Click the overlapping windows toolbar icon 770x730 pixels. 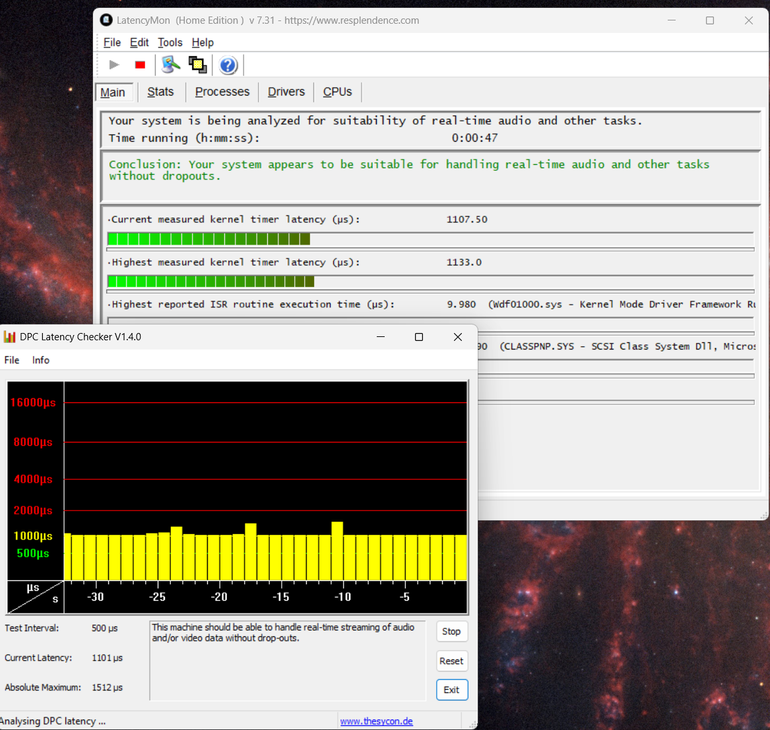pyautogui.click(x=198, y=65)
